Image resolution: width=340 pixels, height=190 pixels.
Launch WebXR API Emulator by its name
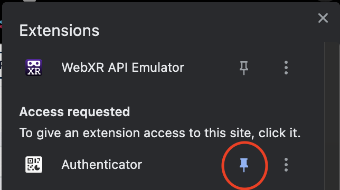(x=122, y=68)
